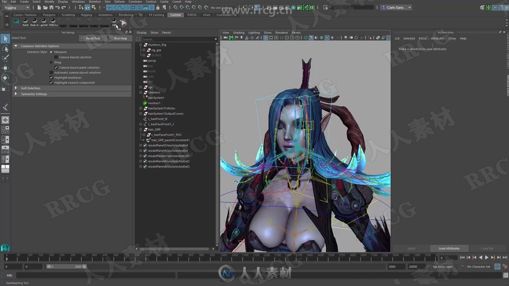509x286 pixels.
Task: Click the Outliner horizontal scrollbar
Action: [x=175, y=249]
